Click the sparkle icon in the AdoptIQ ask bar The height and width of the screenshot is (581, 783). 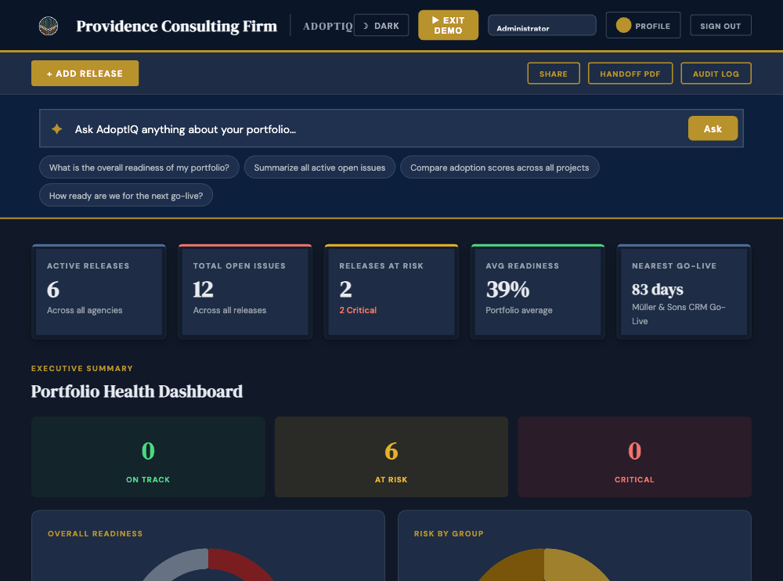coord(56,128)
